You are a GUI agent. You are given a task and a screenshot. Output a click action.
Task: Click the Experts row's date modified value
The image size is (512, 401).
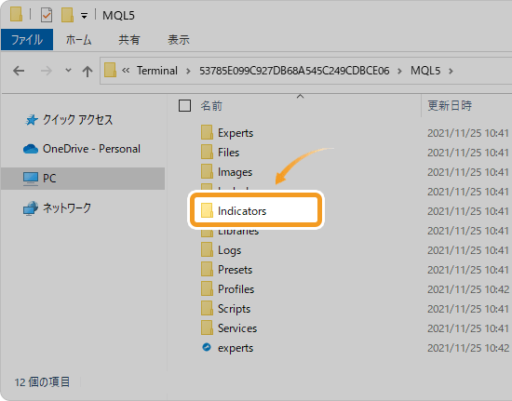click(468, 133)
